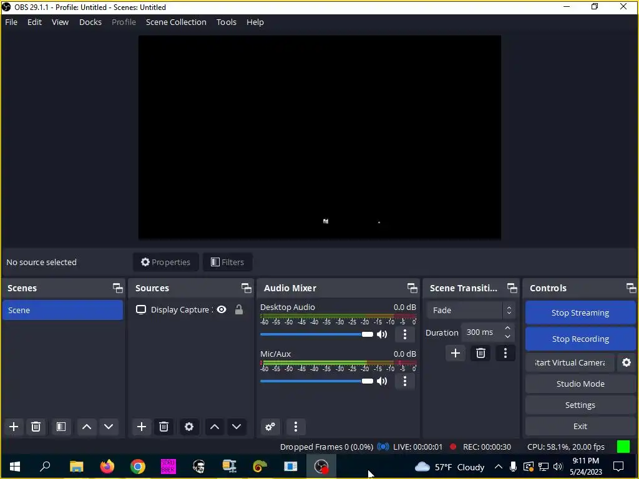
Task: Click Stop Streaming button
Action: (580, 313)
